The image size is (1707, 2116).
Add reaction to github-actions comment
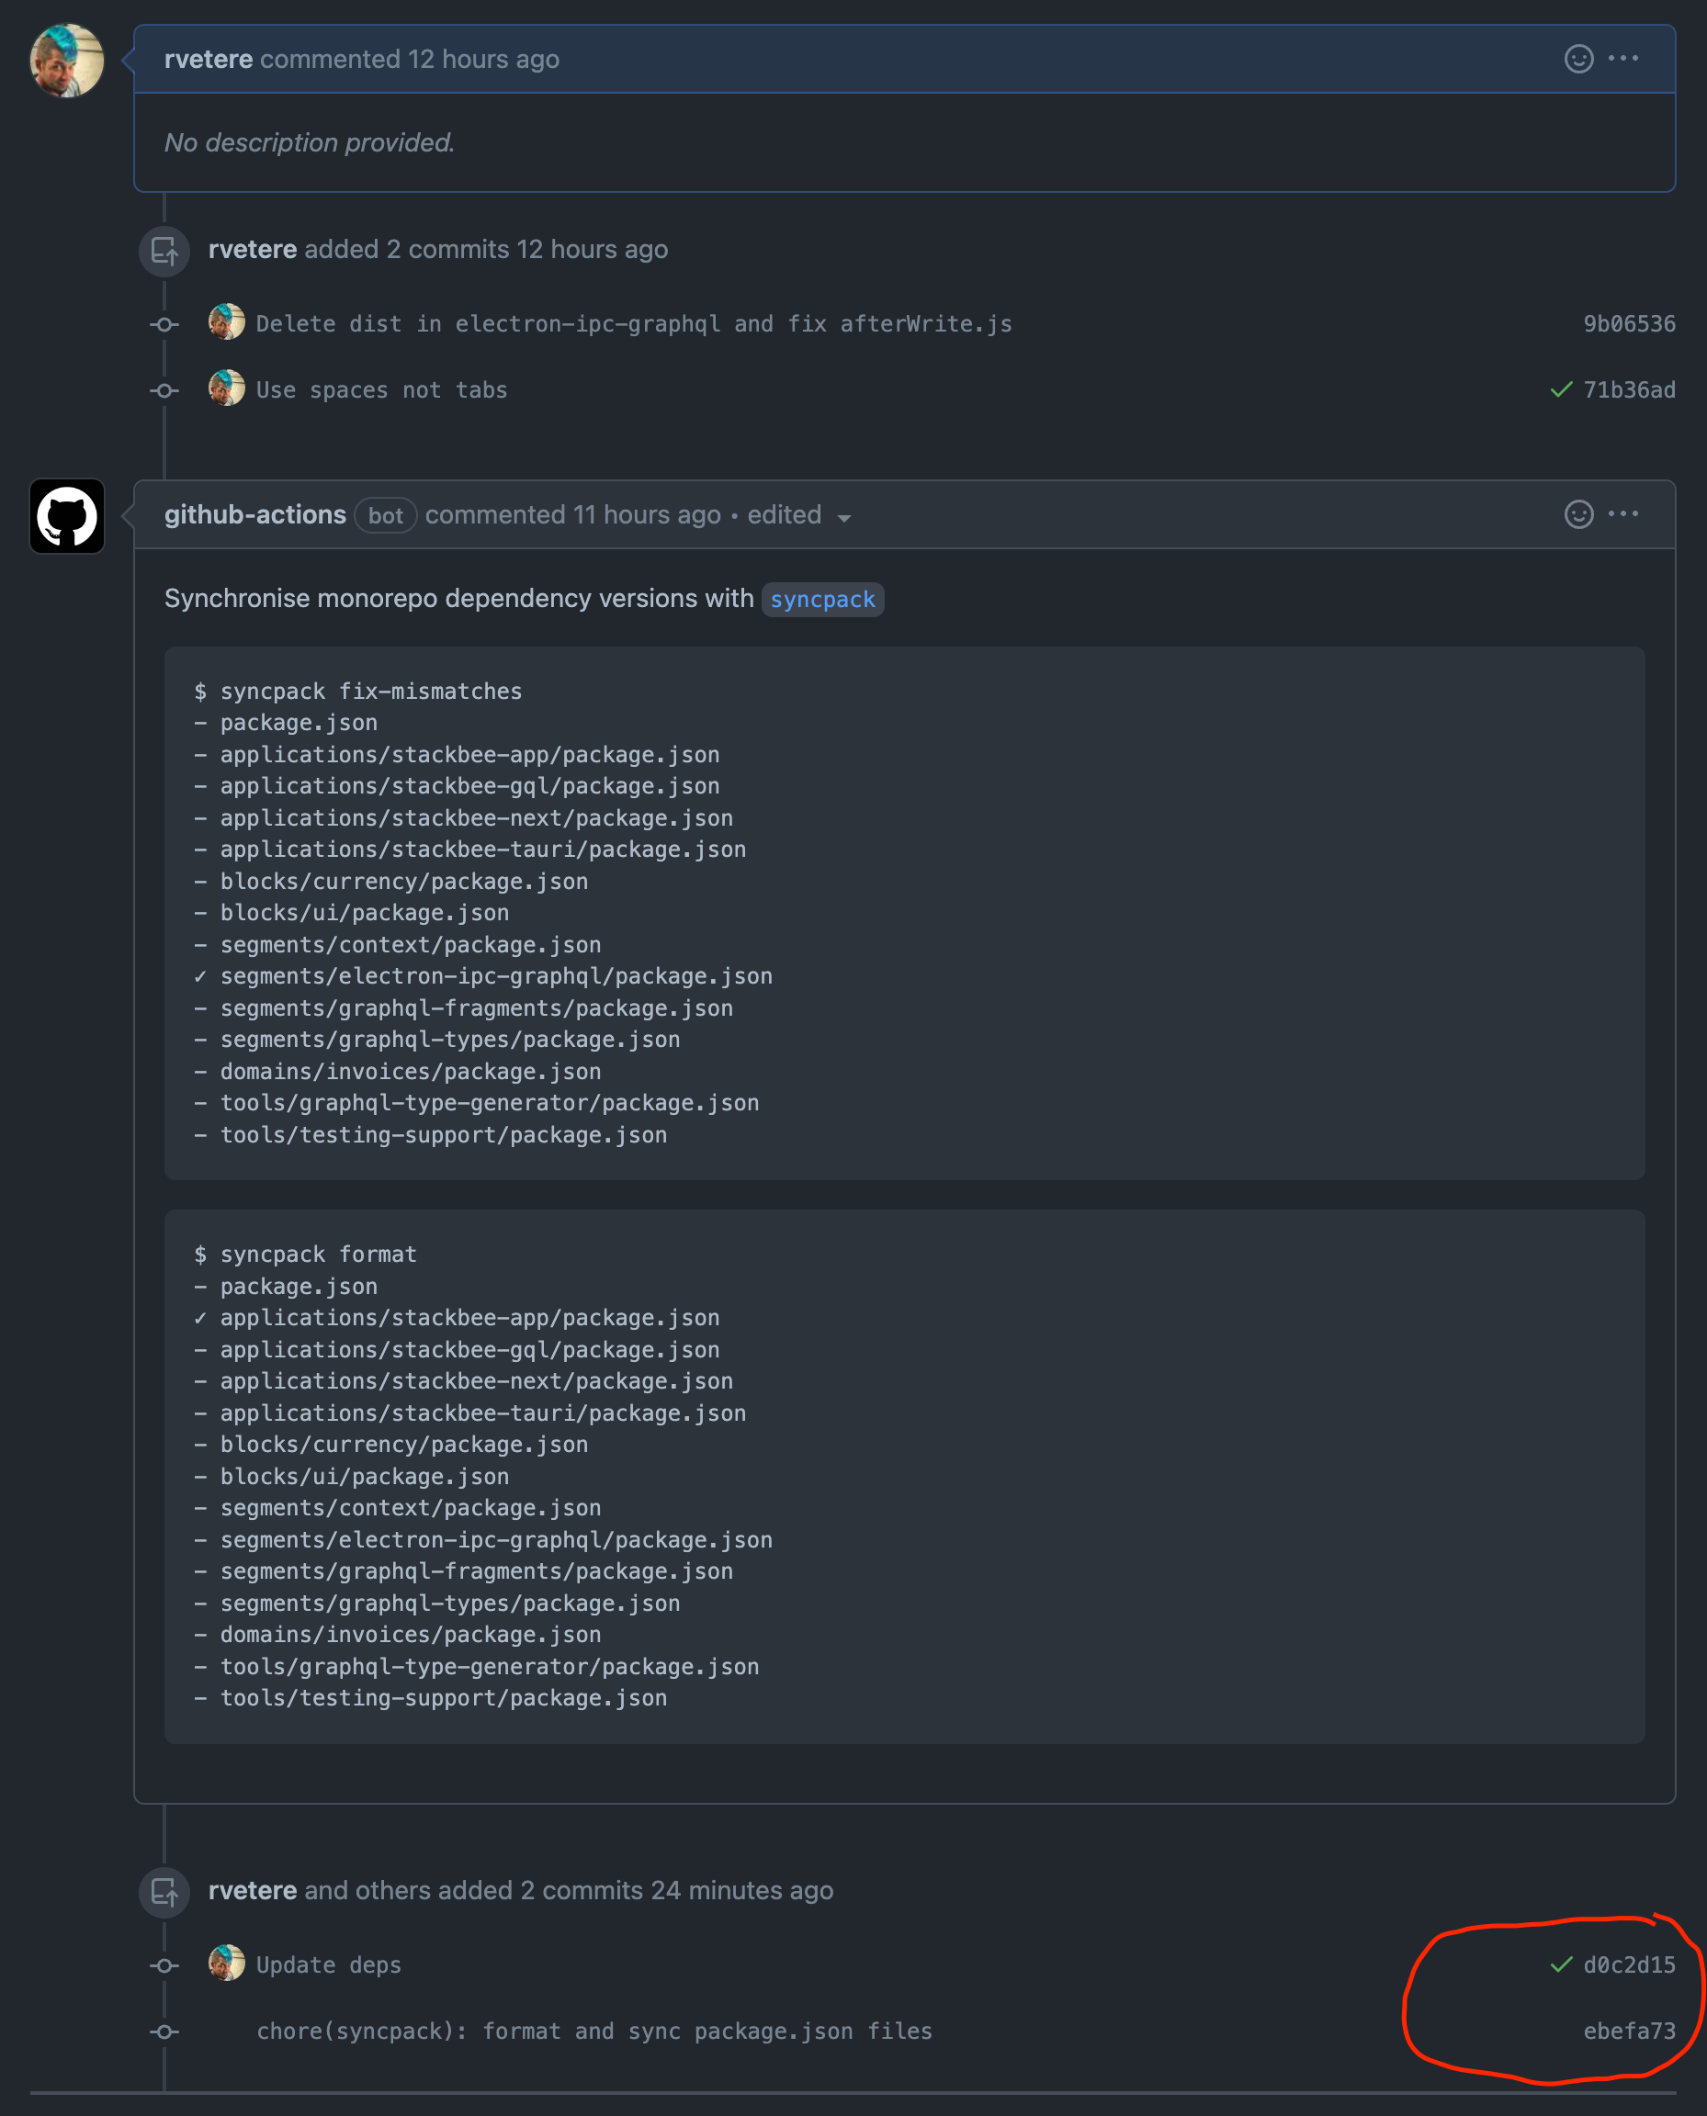(x=1578, y=514)
